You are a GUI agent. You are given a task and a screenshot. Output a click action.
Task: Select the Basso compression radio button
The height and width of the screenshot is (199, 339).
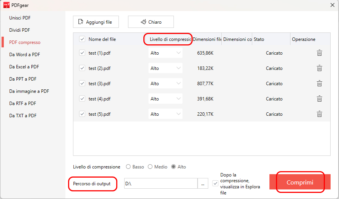point(129,167)
